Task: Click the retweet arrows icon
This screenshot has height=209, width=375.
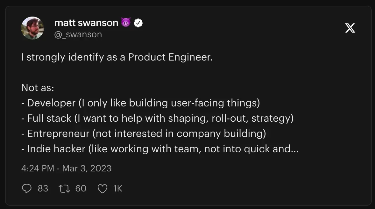Action: pos(64,189)
